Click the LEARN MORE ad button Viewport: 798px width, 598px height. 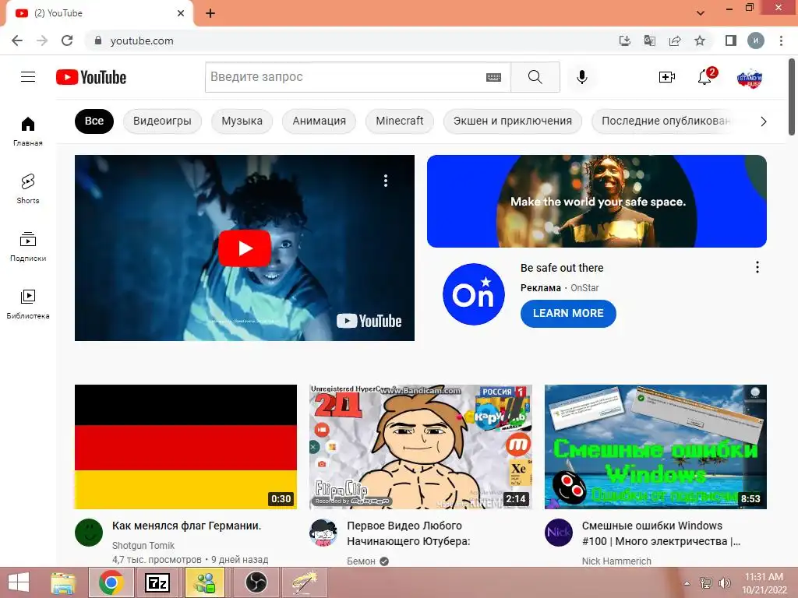[568, 314]
